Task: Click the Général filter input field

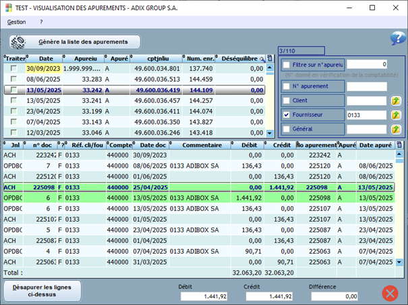Action: [x=367, y=129]
